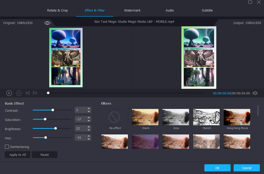Skip to next frame

click(x=35, y=93)
